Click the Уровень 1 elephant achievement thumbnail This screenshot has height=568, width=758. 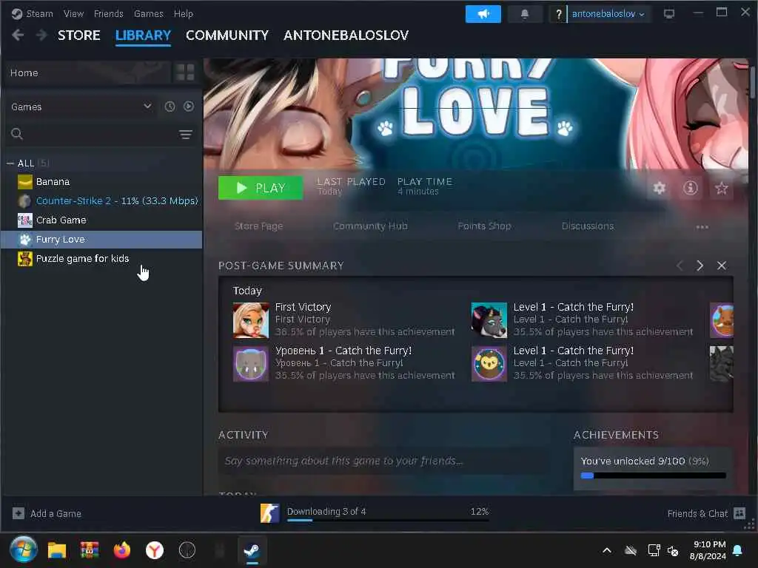[251, 364]
